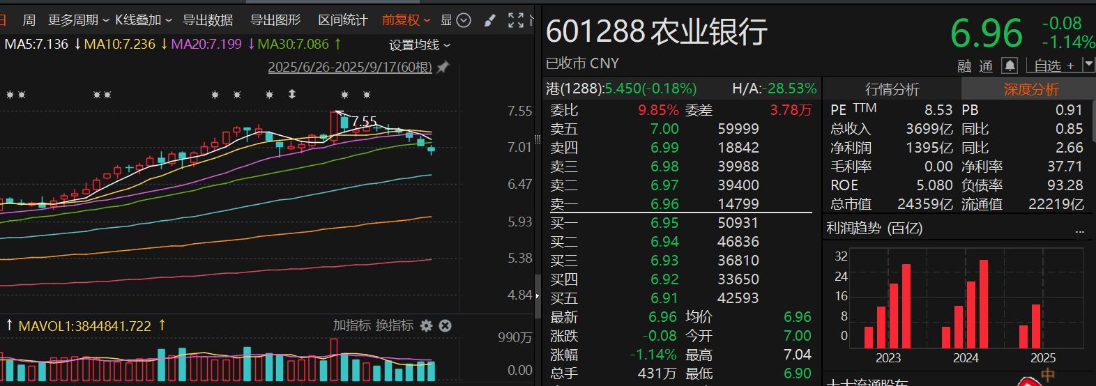Image resolution: width=1096 pixels, height=386 pixels.
Task: Add stock to 自选 watchlist
Action: tap(1053, 65)
